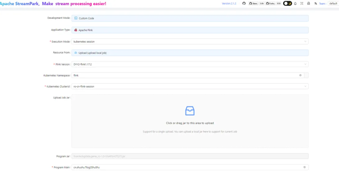Expand the Flink Version dropdown
The height and width of the screenshot is (173, 339).
(x=190, y=64)
